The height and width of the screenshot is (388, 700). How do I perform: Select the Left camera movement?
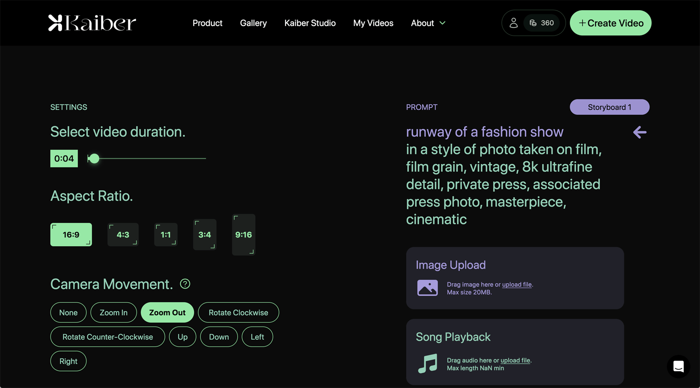(x=258, y=337)
